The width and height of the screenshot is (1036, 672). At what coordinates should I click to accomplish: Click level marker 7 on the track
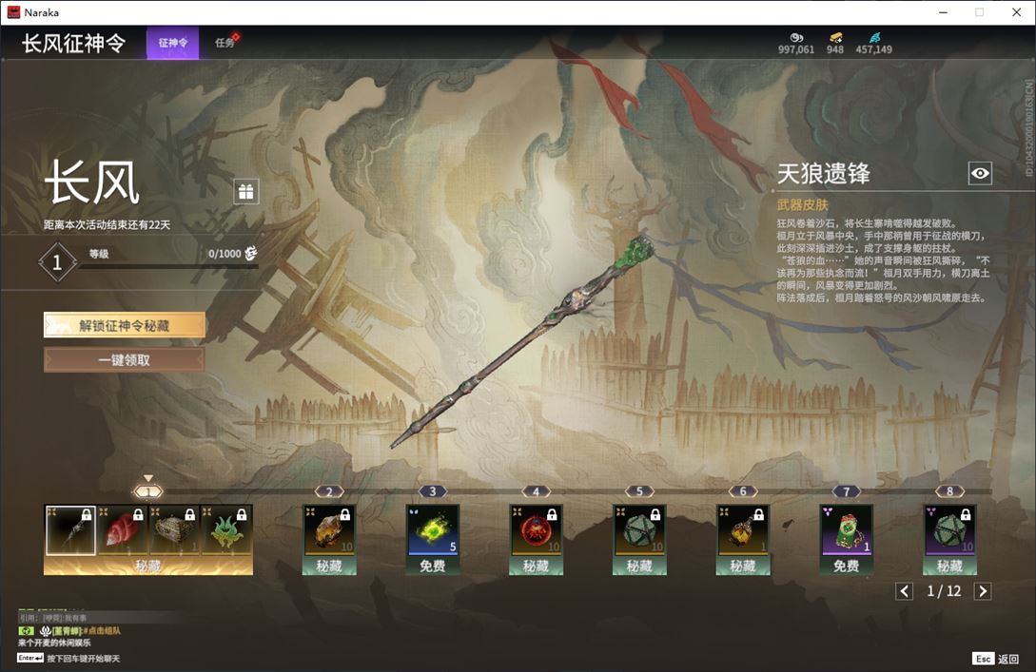pyautogui.click(x=847, y=491)
